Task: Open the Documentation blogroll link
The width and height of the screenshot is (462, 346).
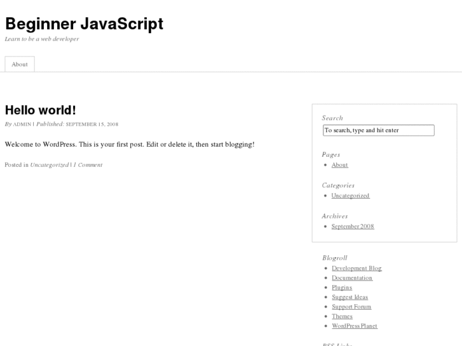Action: (x=352, y=278)
